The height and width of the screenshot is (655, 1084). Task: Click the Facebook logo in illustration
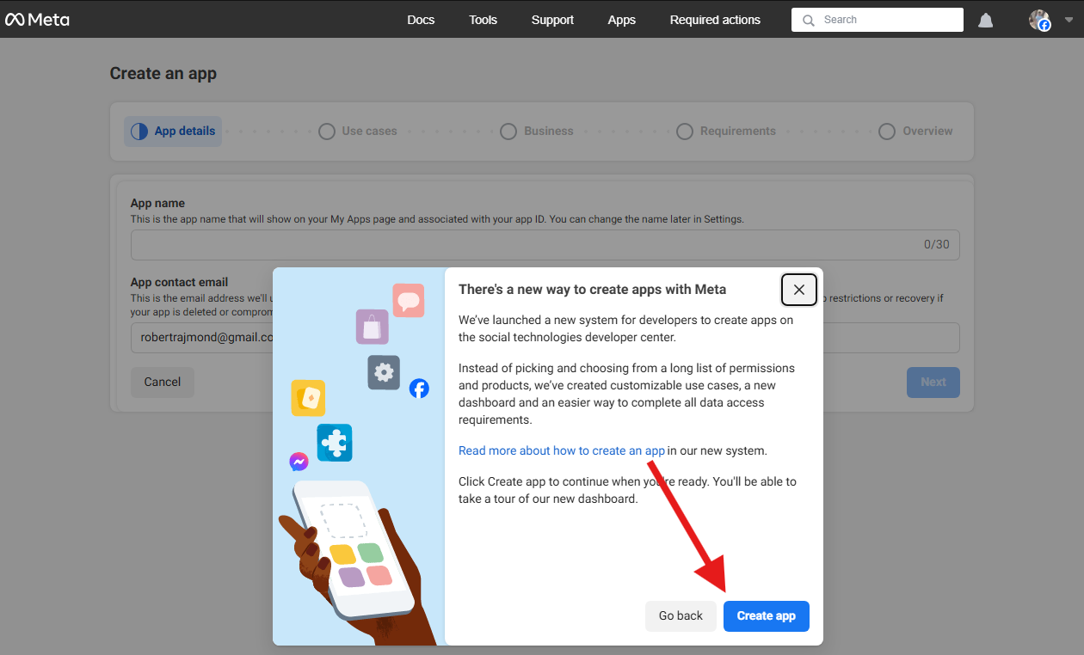tap(419, 389)
